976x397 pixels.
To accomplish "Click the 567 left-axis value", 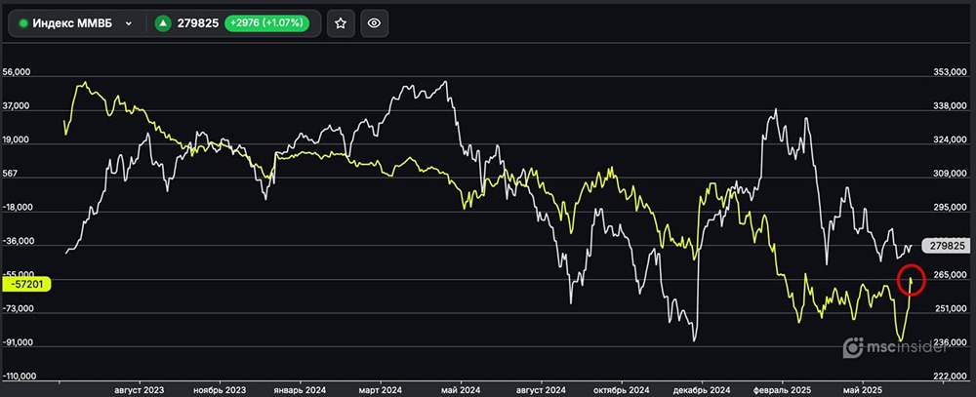I will pos(11,175).
